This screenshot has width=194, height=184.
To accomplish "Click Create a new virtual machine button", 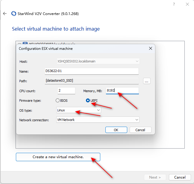I will (58, 157).
